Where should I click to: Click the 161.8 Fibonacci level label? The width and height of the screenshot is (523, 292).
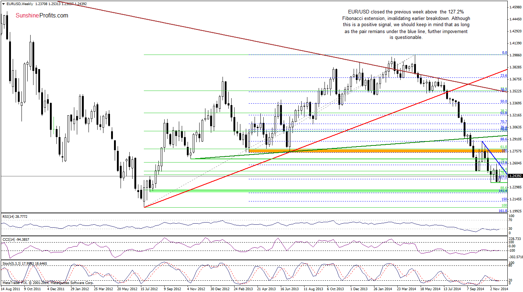503,211
